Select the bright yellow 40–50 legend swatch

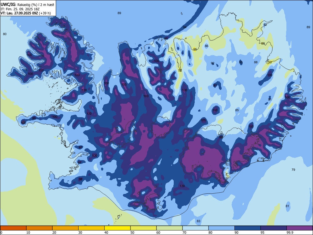coord(117,228)
